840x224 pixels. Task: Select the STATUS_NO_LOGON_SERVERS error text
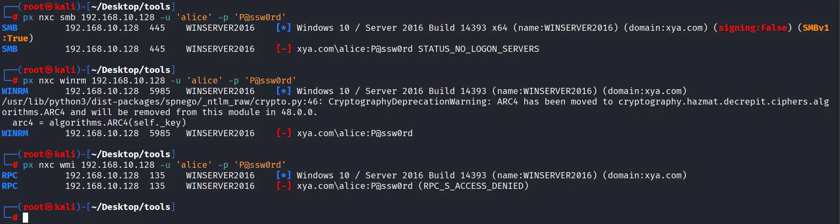[x=478, y=49]
